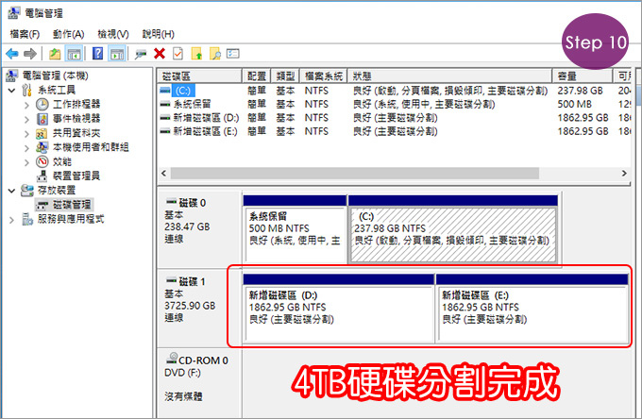This screenshot has width=642, height=419.
Task: Click the 共用資料夾 icon
Action: pos(42,133)
